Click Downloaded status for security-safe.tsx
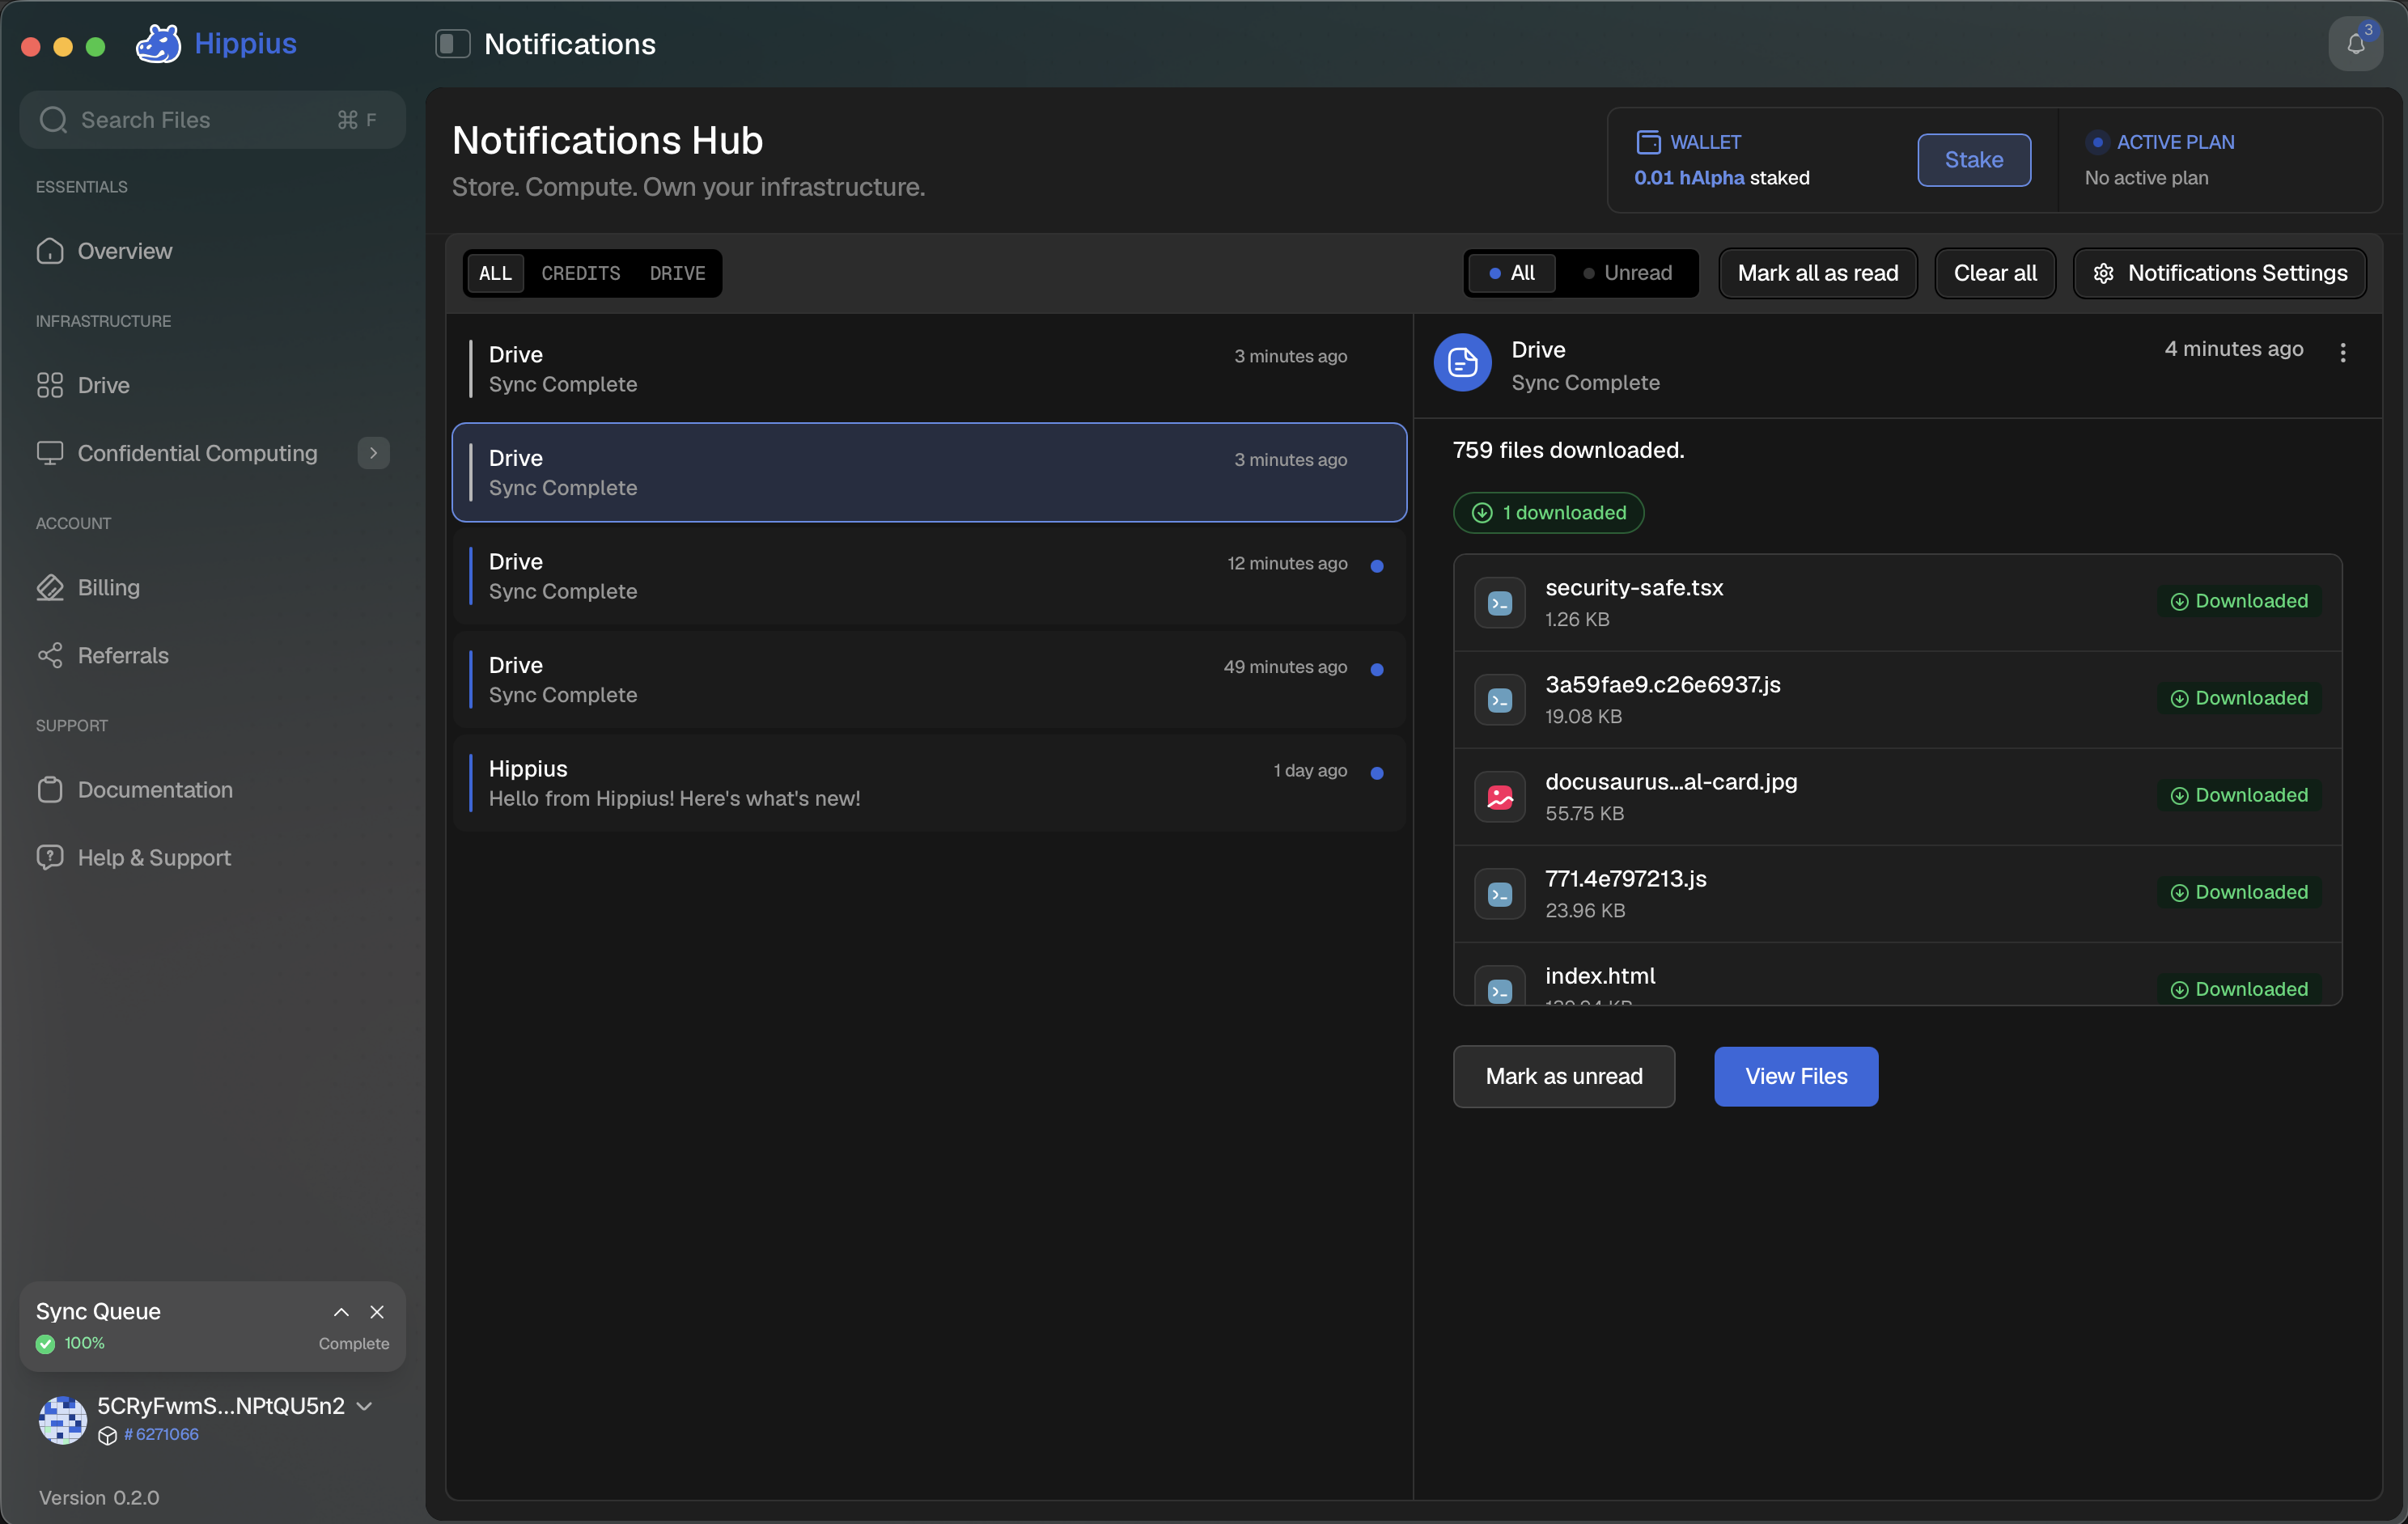The height and width of the screenshot is (1524, 2408). [2239, 601]
